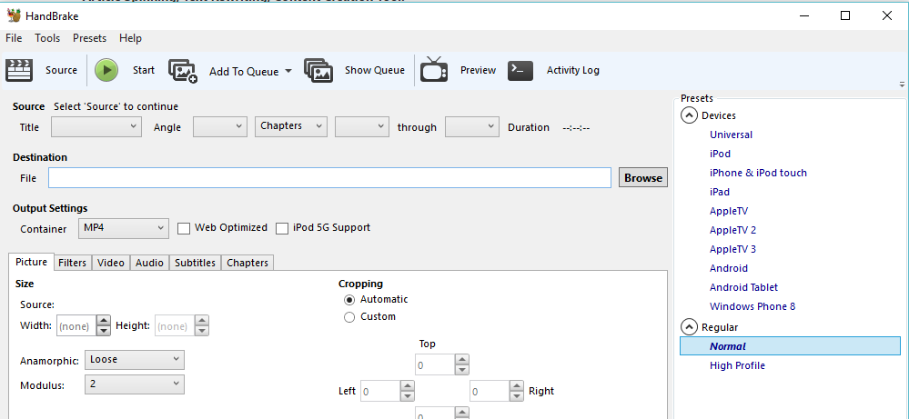Image resolution: width=909 pixels, height=419 pixels.
Task: Select the Universal preset
Action: pos(731,135)
